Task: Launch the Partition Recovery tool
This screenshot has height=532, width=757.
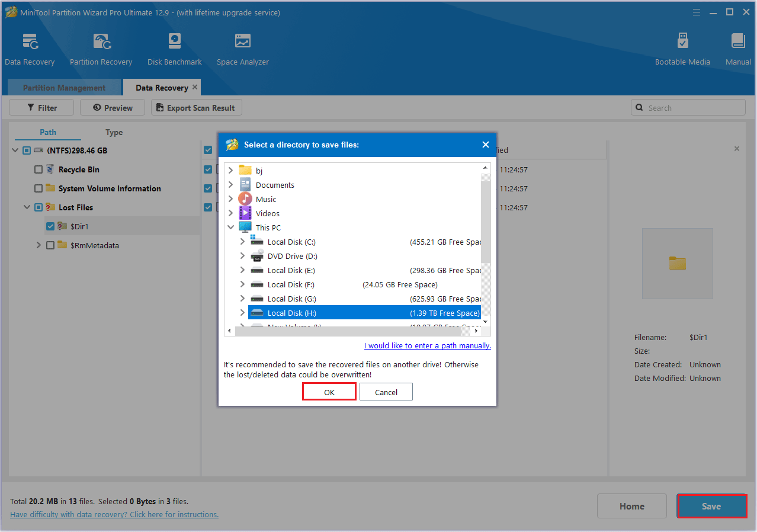Action: pyautogui.click(x=101, y=43)
